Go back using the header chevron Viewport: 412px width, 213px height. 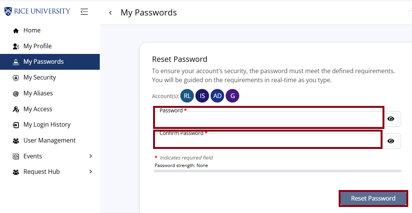(110, 13)
